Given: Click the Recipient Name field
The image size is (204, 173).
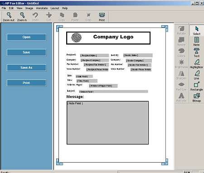Looking at the screenshot, I should (x=94, y=56).
